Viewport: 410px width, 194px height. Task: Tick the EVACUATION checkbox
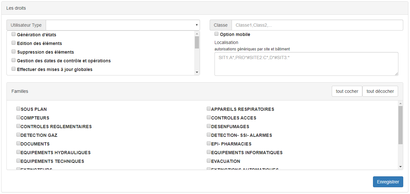click(209, 161)
